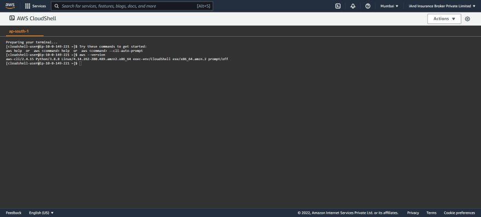Viewport: 481px width, 217px height.
Task: Click the terminal cursor at the prompt
Action: 80,63
